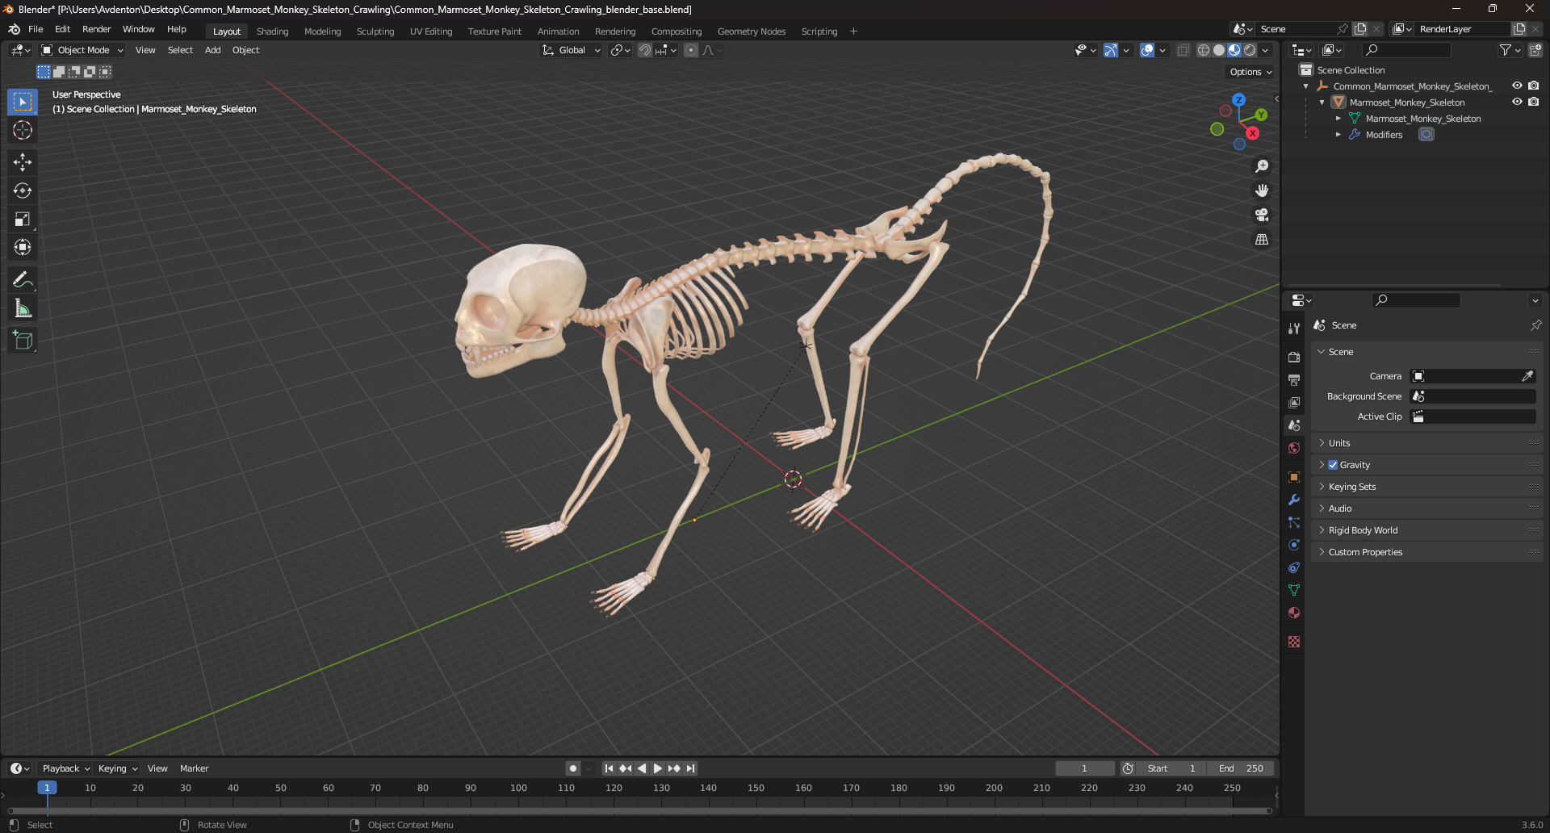
Task: Open the Playback dropdown in timeline
Action: click(x=65, y=768)
